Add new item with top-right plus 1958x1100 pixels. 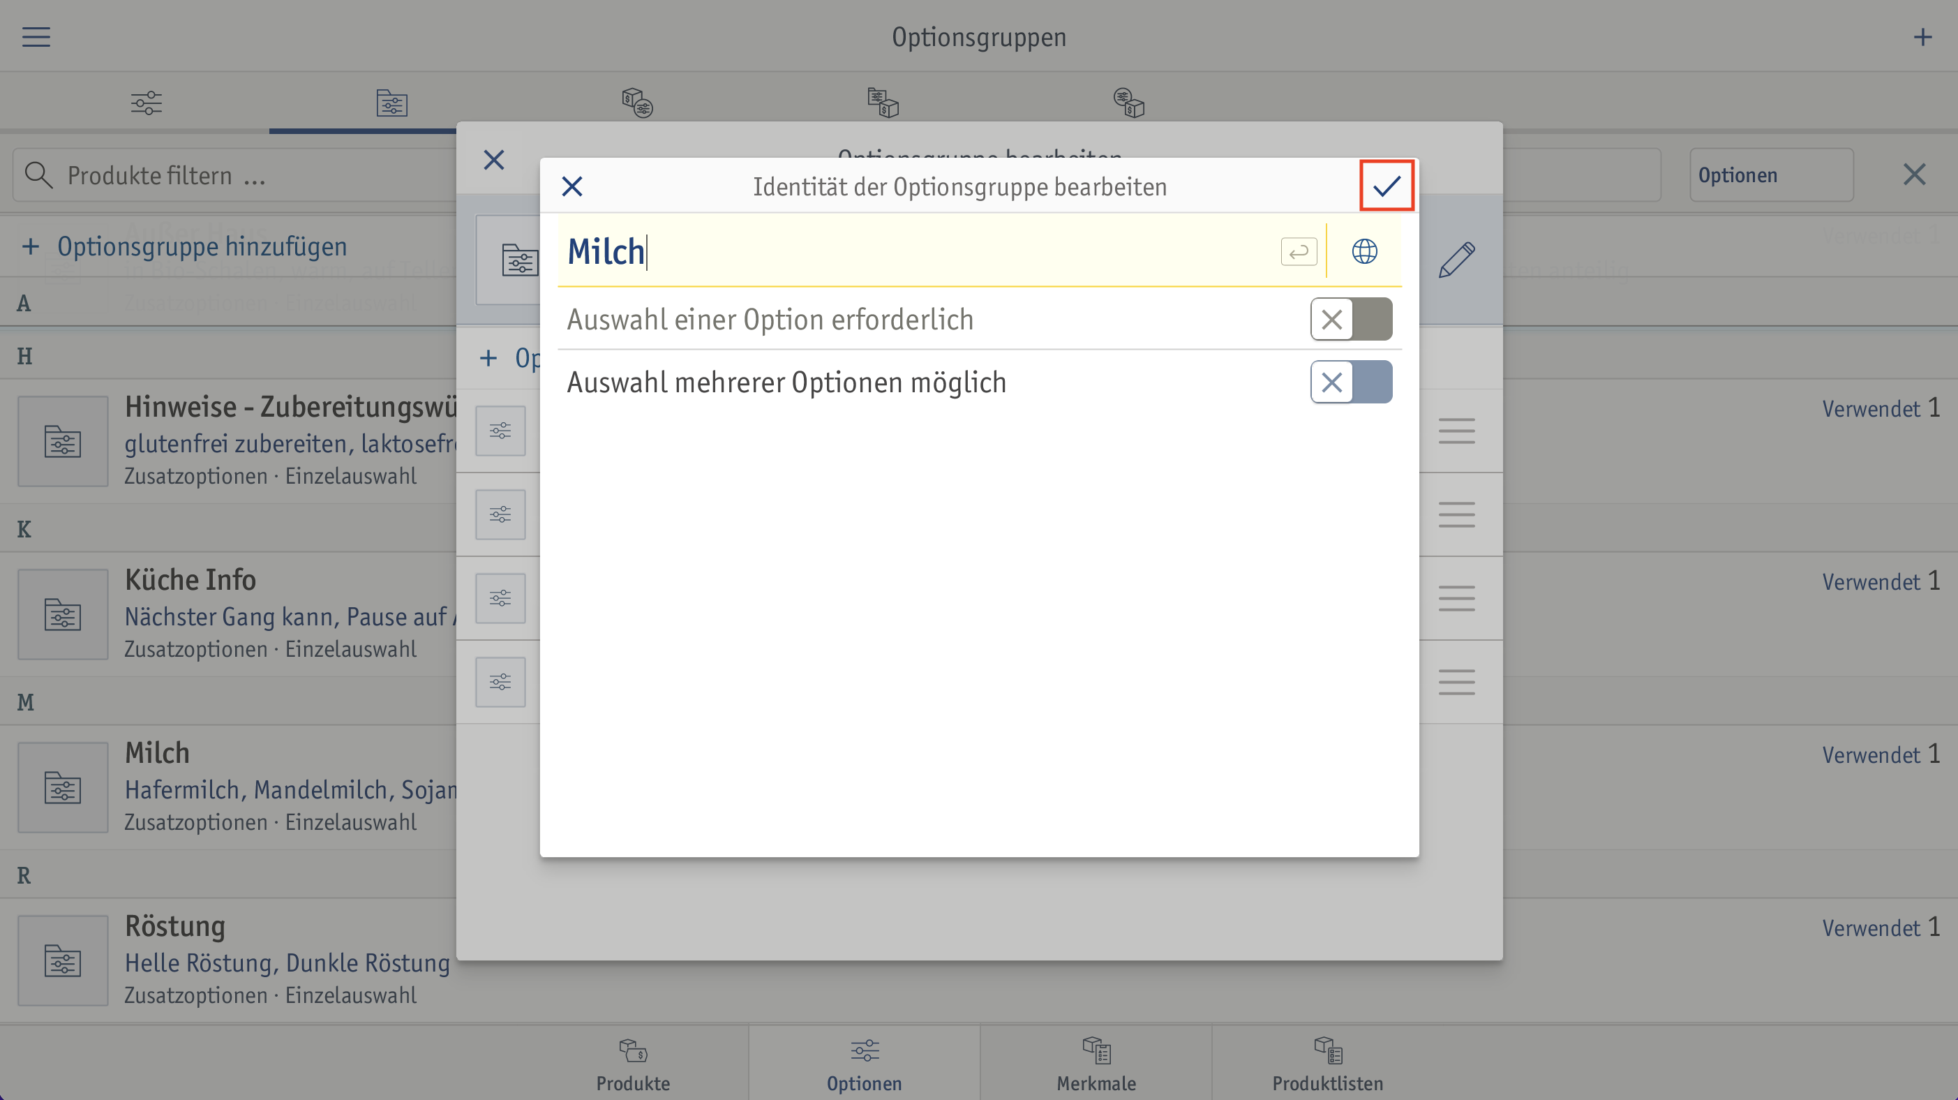(1922, 36)
